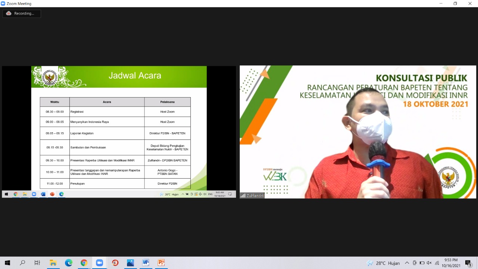Select the shared screen Jadwal Acara tile

tap(119, 132)
